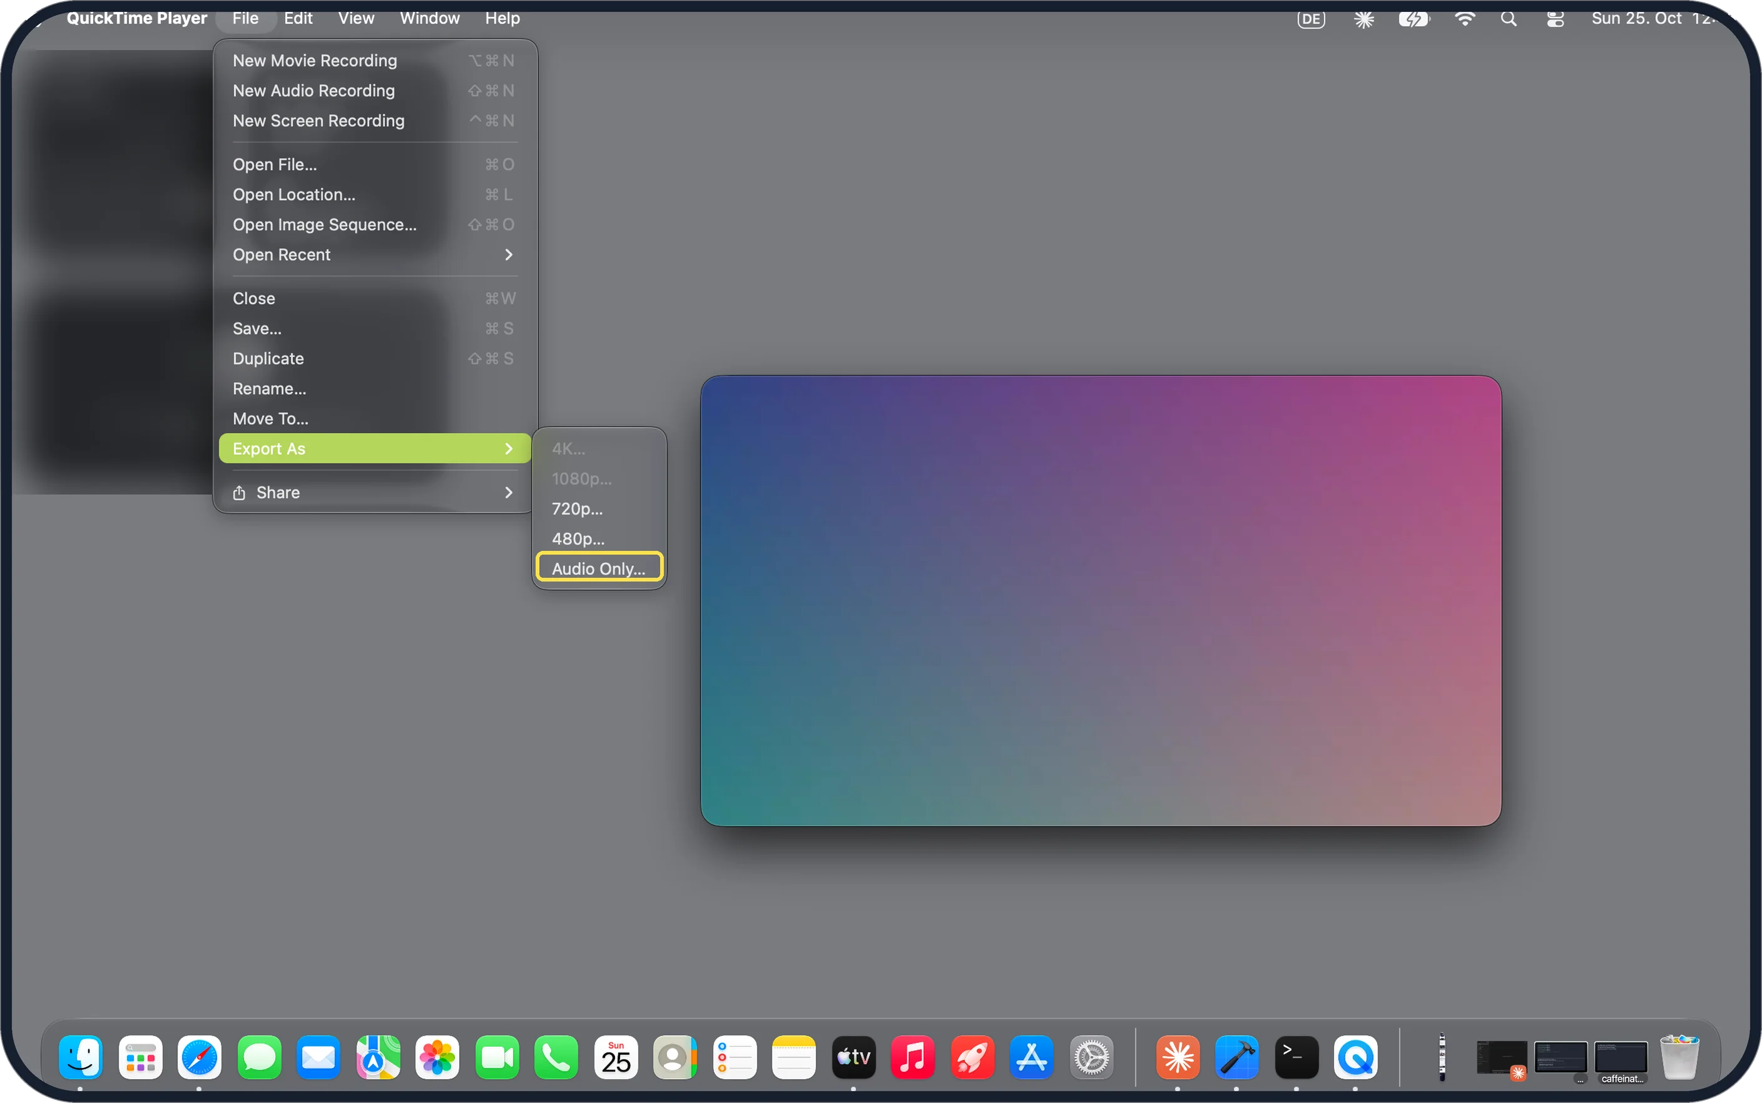Open Launchpad from the Dock

point(140,1056)
